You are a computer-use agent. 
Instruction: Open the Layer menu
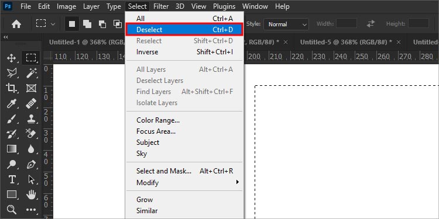tap(91, 6)
